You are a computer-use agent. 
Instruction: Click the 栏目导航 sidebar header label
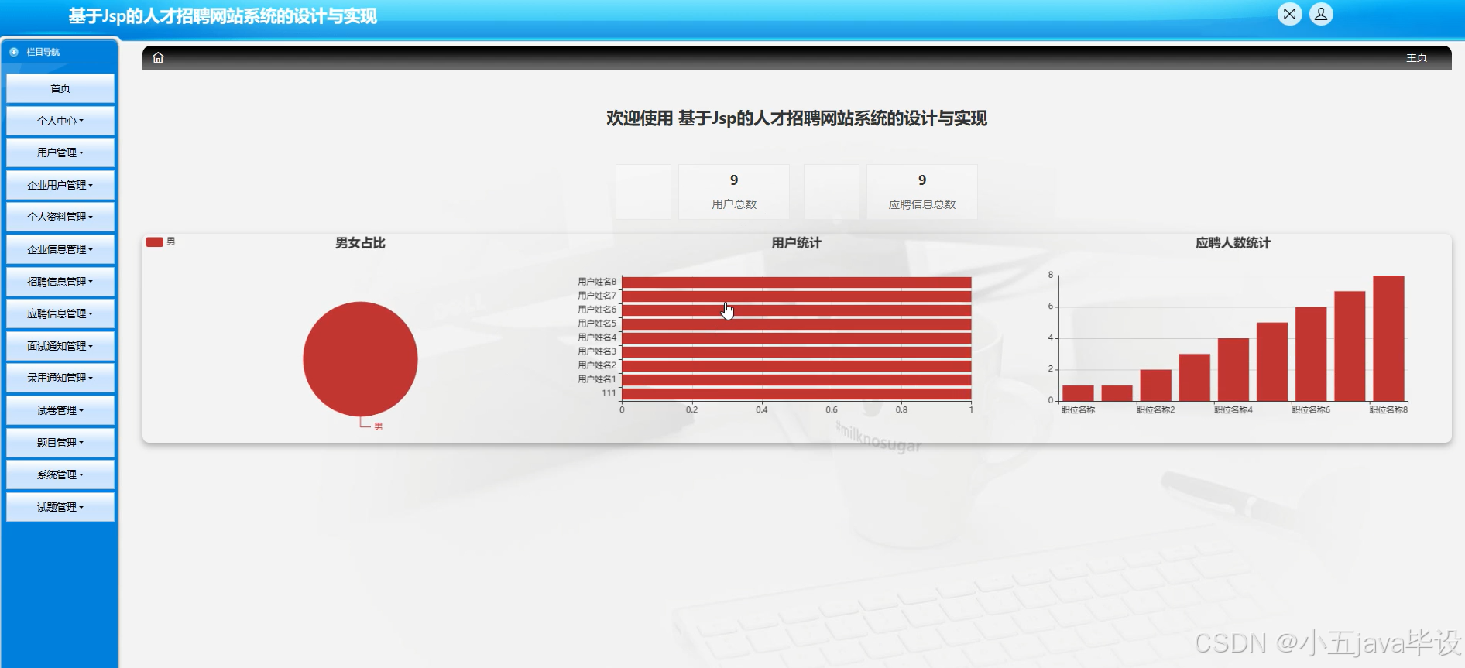(43, 52)
